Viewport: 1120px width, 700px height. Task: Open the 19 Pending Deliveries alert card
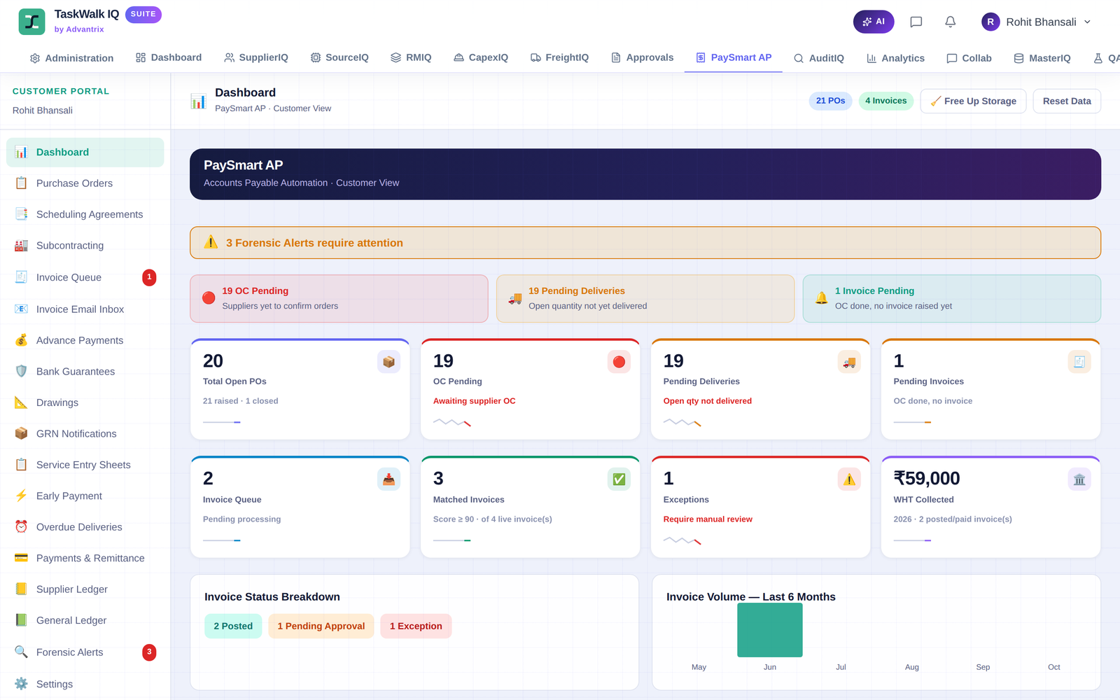tap(645, 298)
